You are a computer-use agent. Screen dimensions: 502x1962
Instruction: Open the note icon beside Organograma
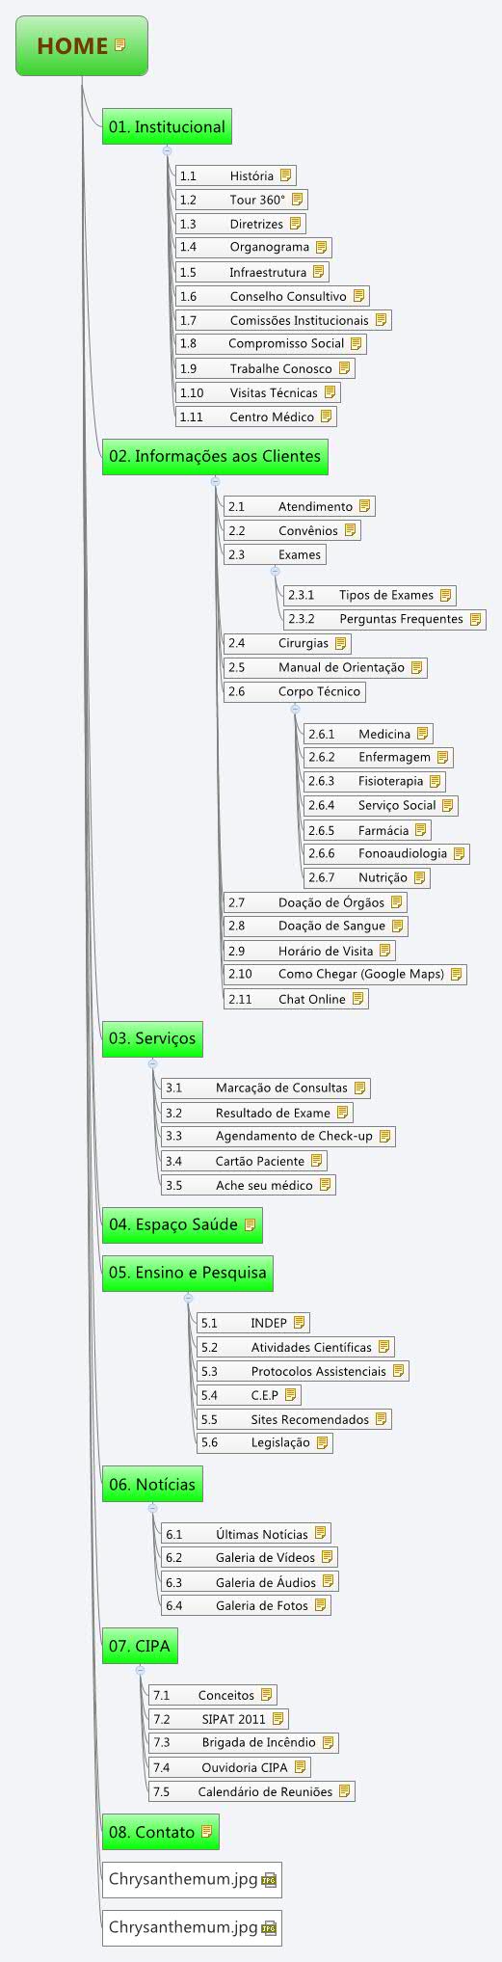coord(321,247)
